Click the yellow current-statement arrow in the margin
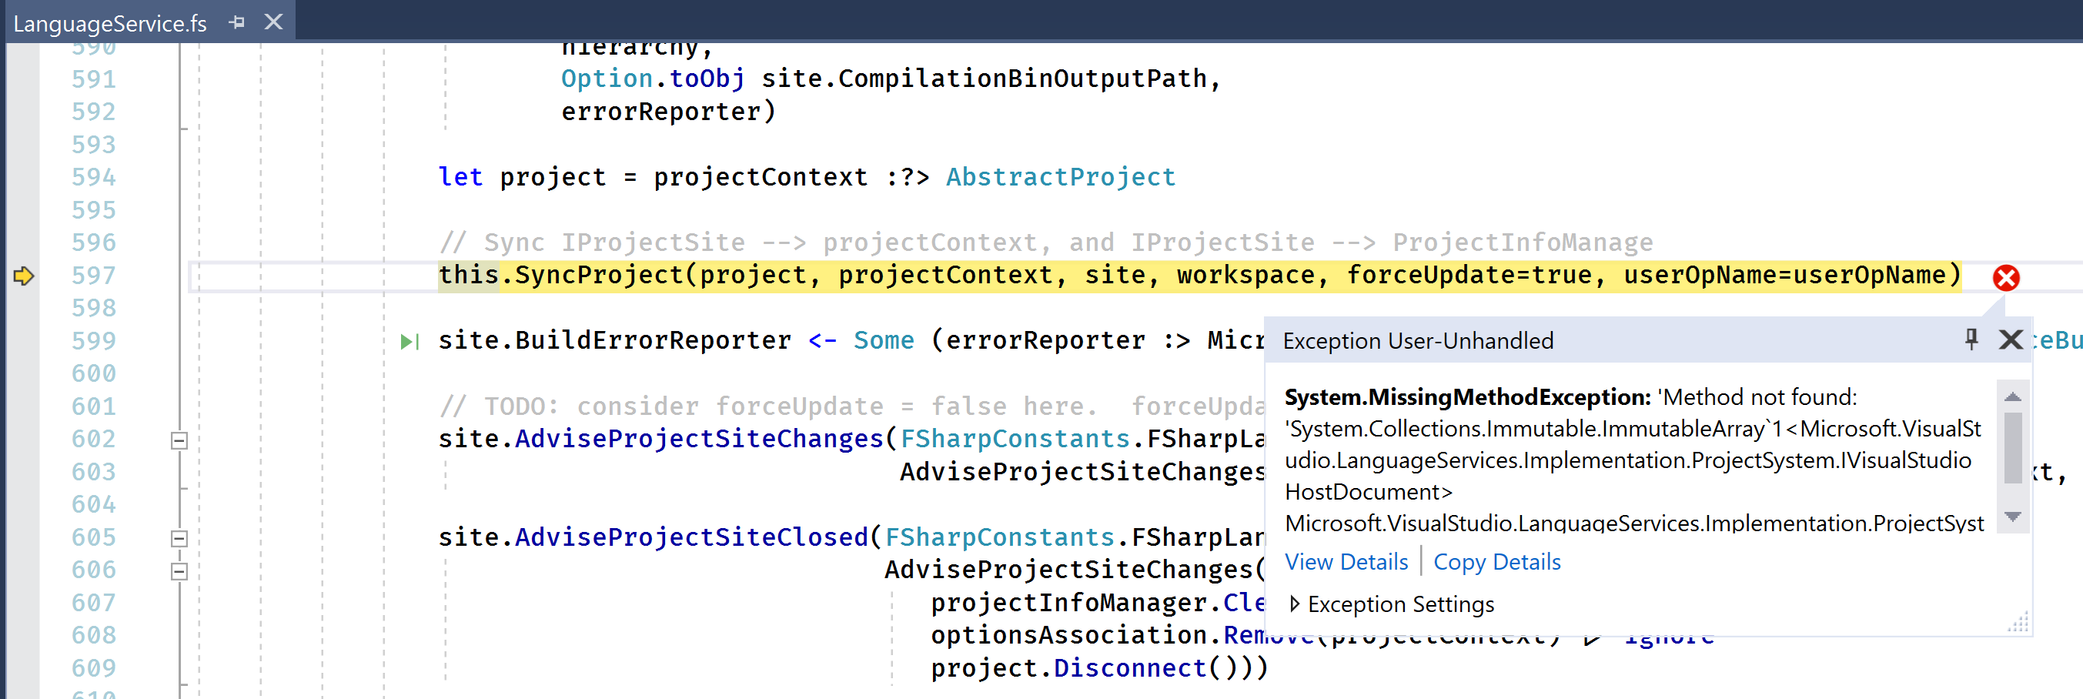This screenshot has height=699, width=2083. click(23, 276)
